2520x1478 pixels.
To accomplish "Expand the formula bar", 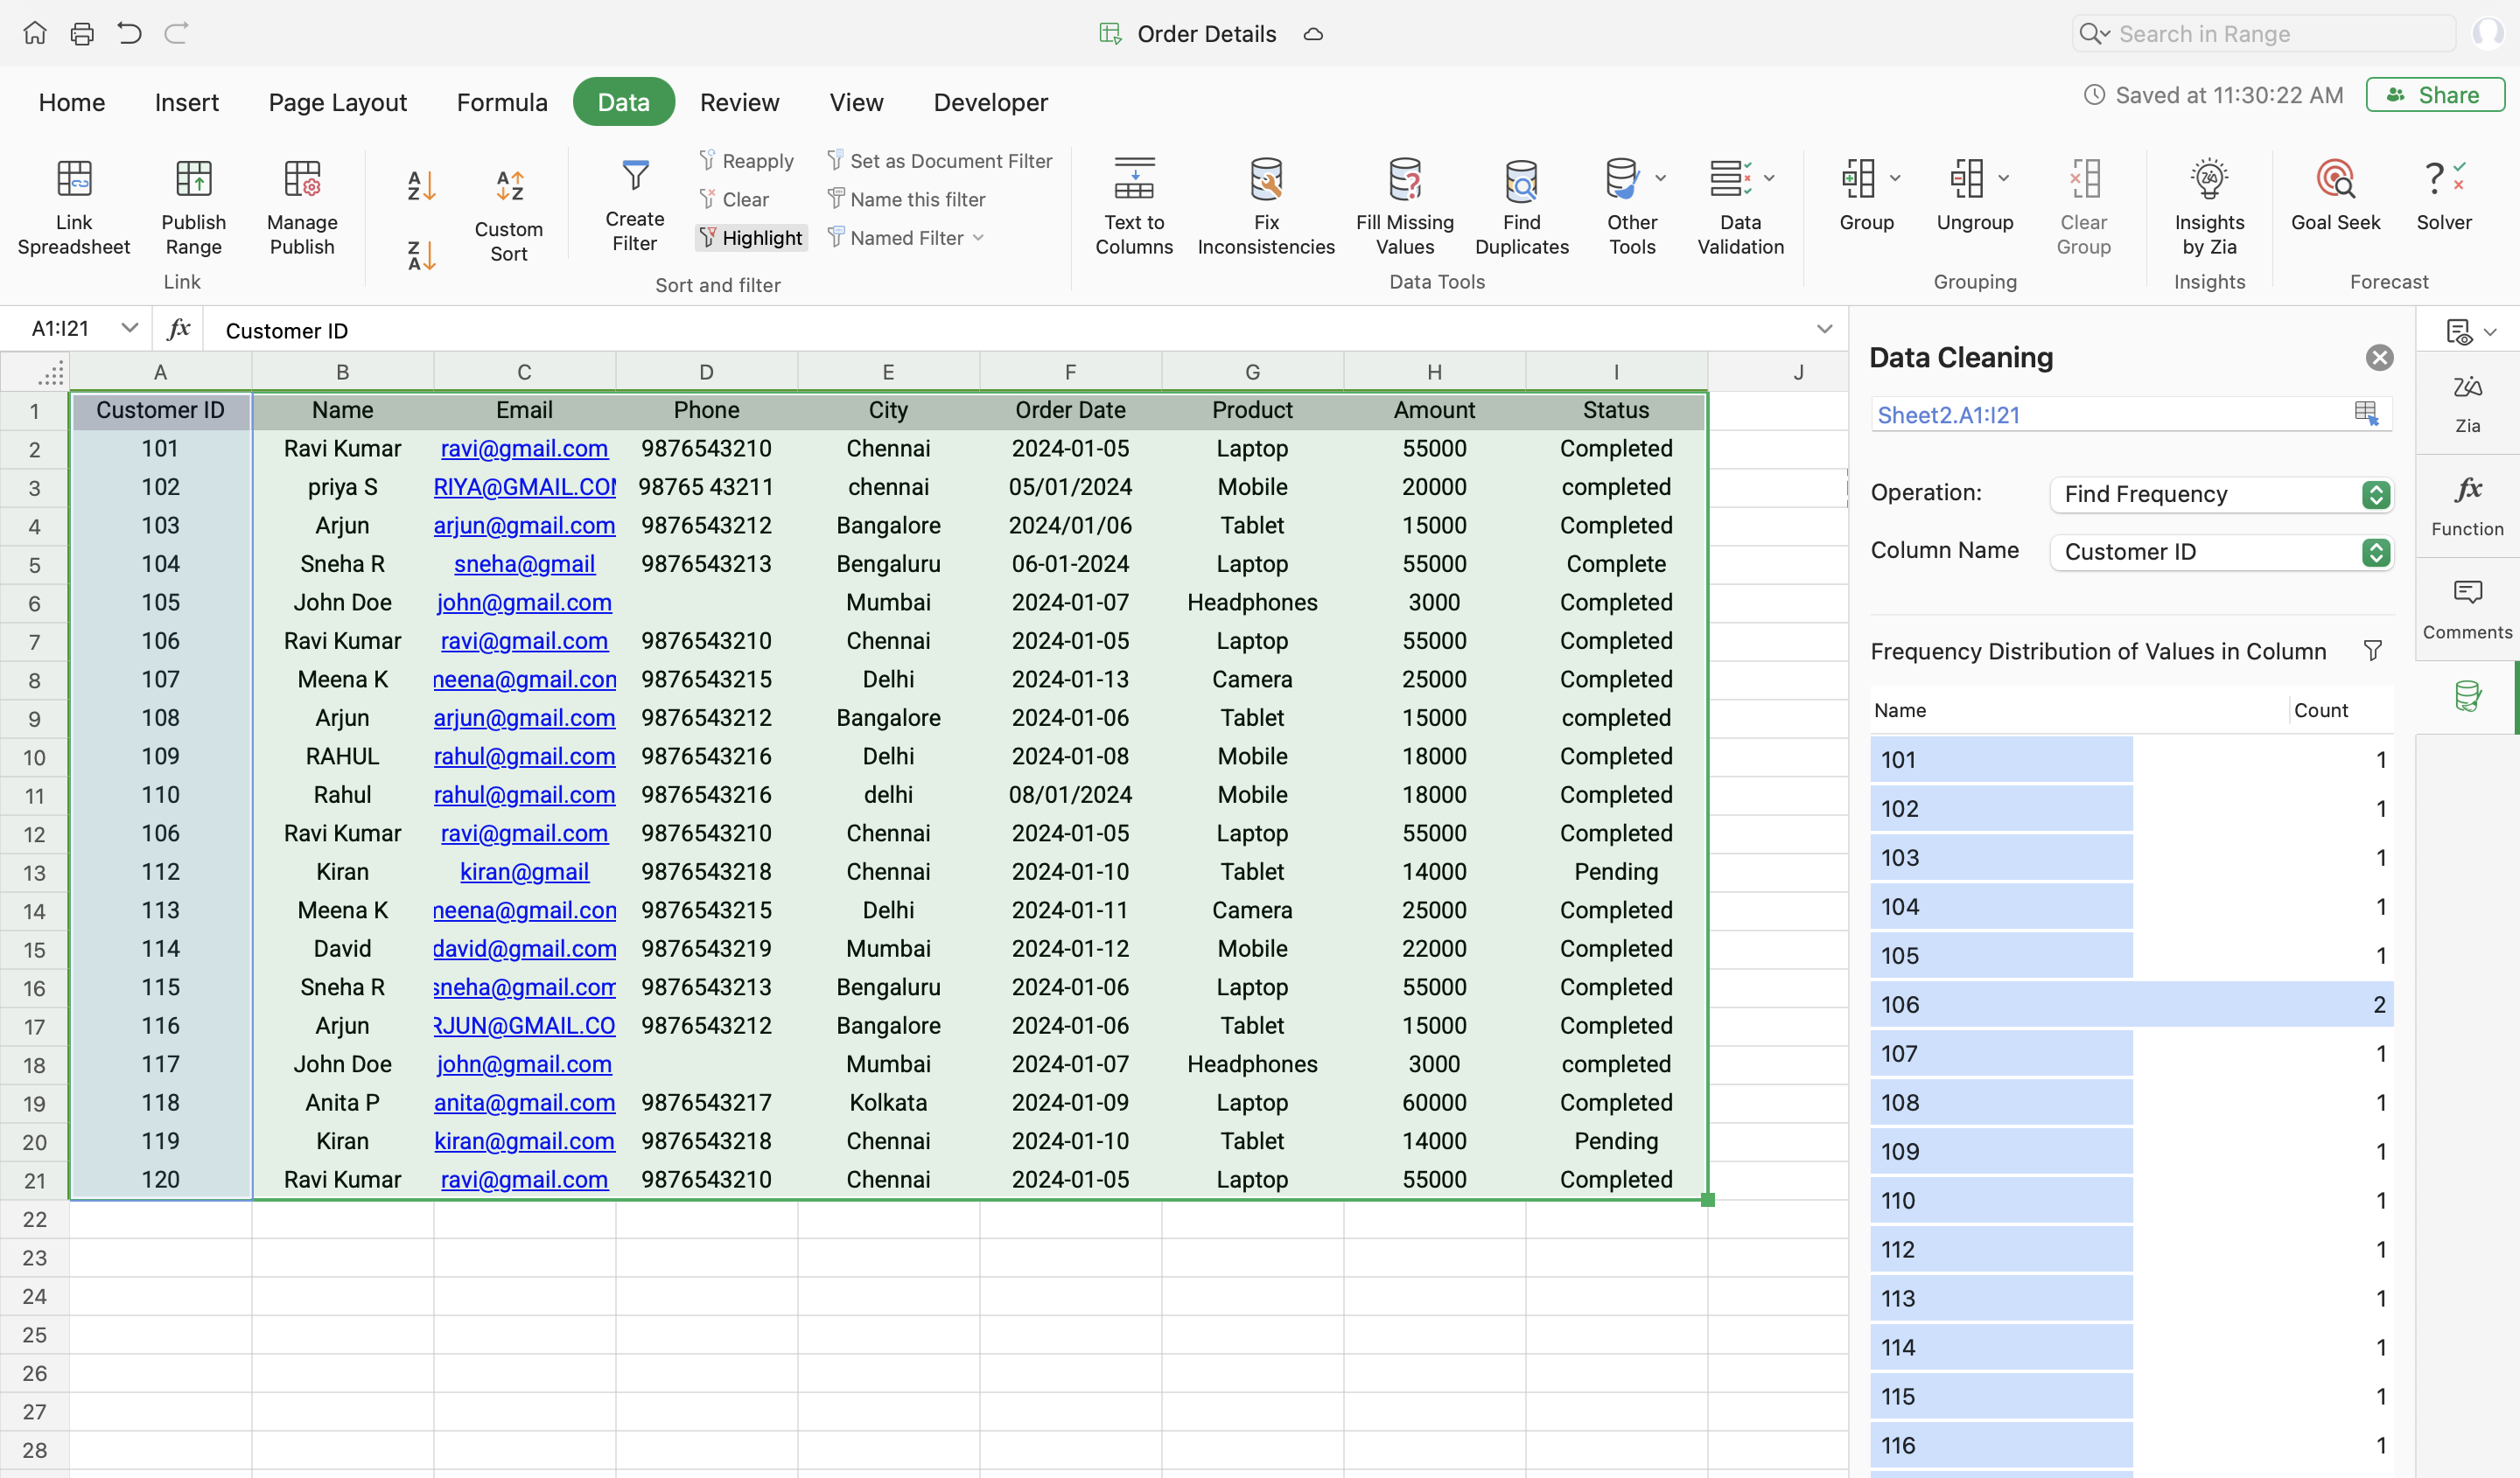I will pos(1824,329).
